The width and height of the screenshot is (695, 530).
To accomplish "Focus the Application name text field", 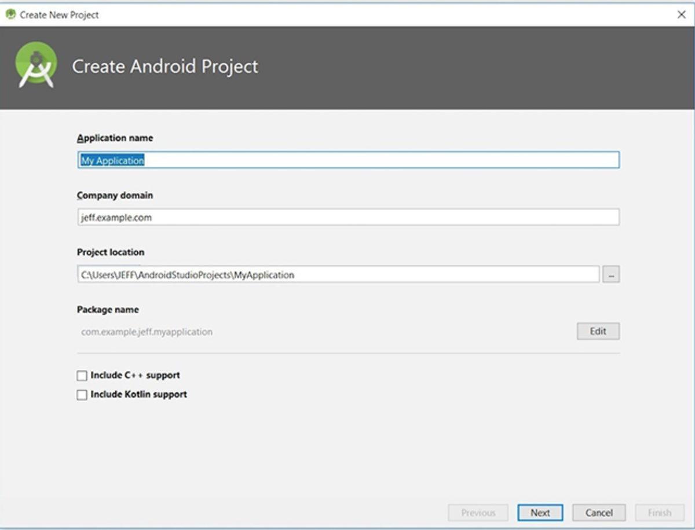I will pyautogui.click(x=348, y=160).
